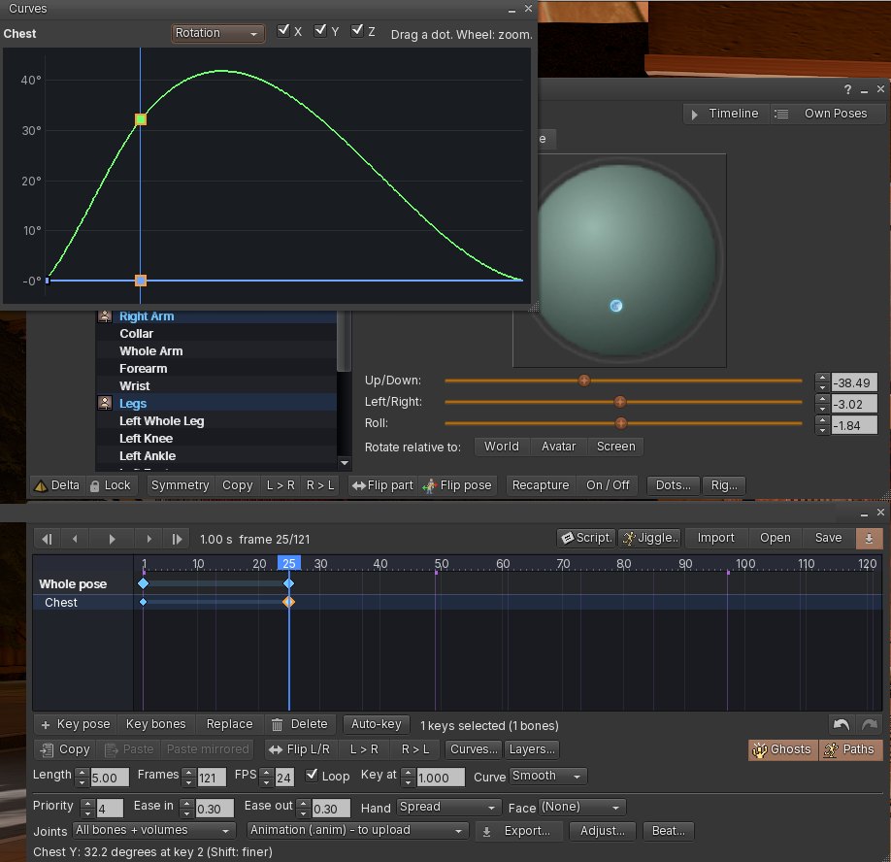891x862 pixels.
Task: Toggle Symmetry mode
Action: [x=181, y=485]
